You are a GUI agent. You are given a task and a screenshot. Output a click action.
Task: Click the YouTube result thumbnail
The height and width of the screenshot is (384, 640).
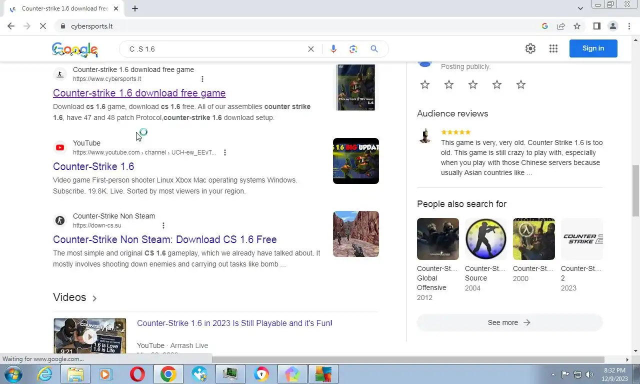[x=356, y=161]
